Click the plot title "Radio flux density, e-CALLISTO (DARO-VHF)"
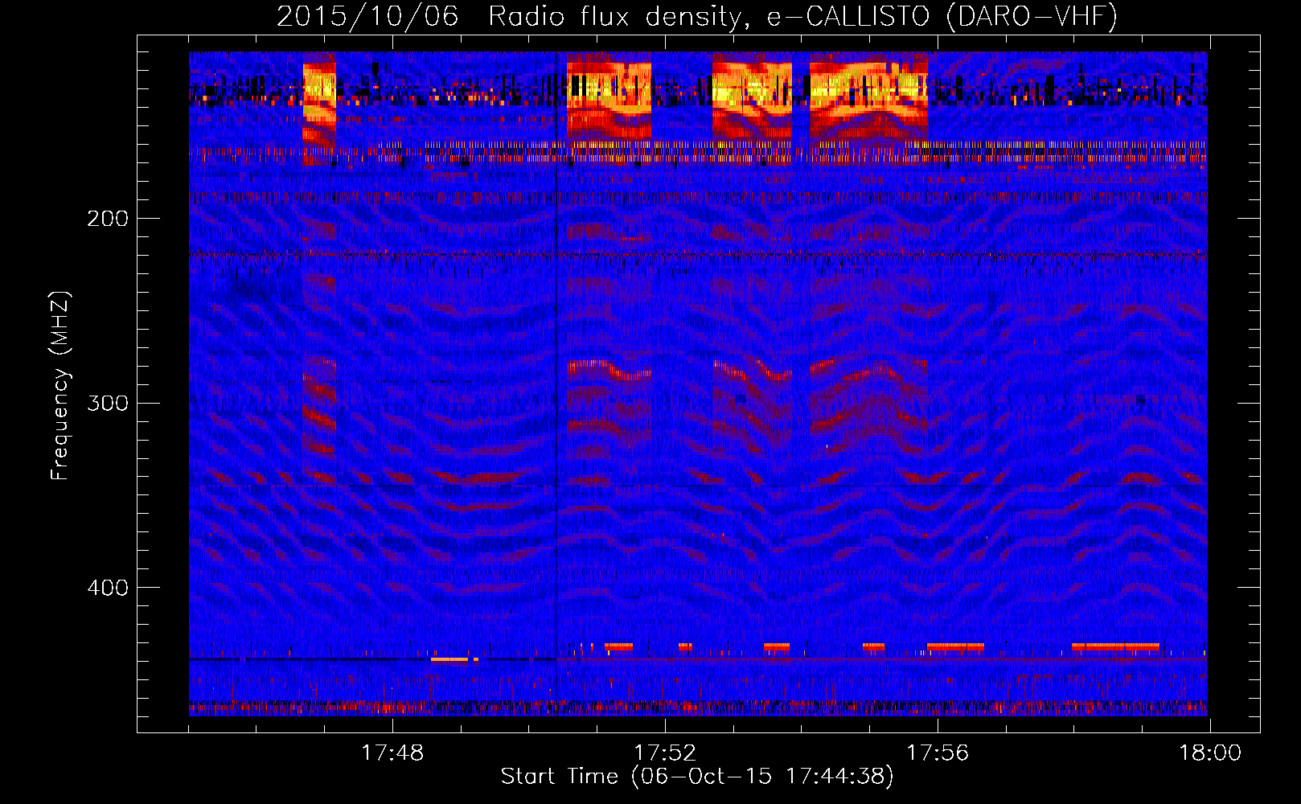This screenshot has height=804, width=1301. point(803,17)
